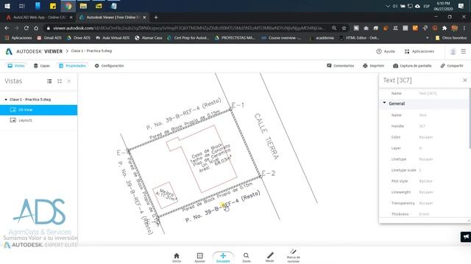Open the Vistas panel button
Image resolution: width=471 pixels, height=264 pixels.
coord(16,65)
